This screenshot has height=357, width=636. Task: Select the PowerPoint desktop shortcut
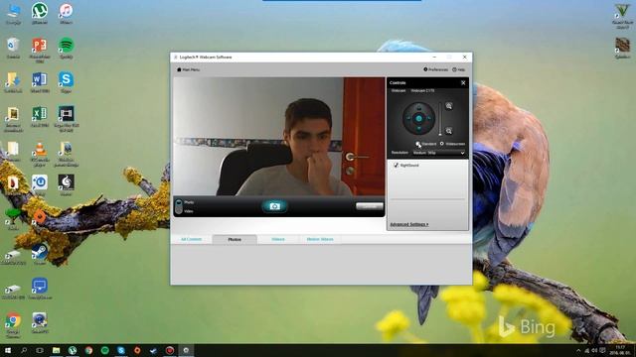[x=40, y=51]
